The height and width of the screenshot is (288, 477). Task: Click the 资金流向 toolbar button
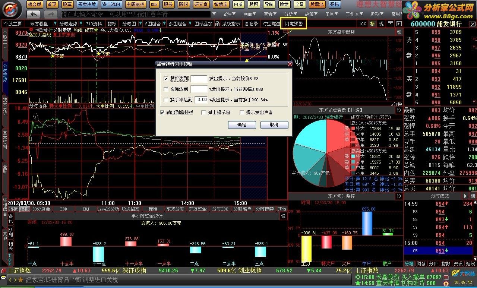pyautogui.click(x=111, y=4)
